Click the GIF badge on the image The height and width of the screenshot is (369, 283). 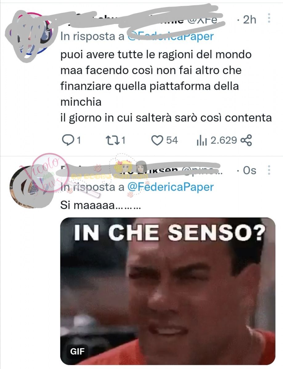click(x=78, y=351)
